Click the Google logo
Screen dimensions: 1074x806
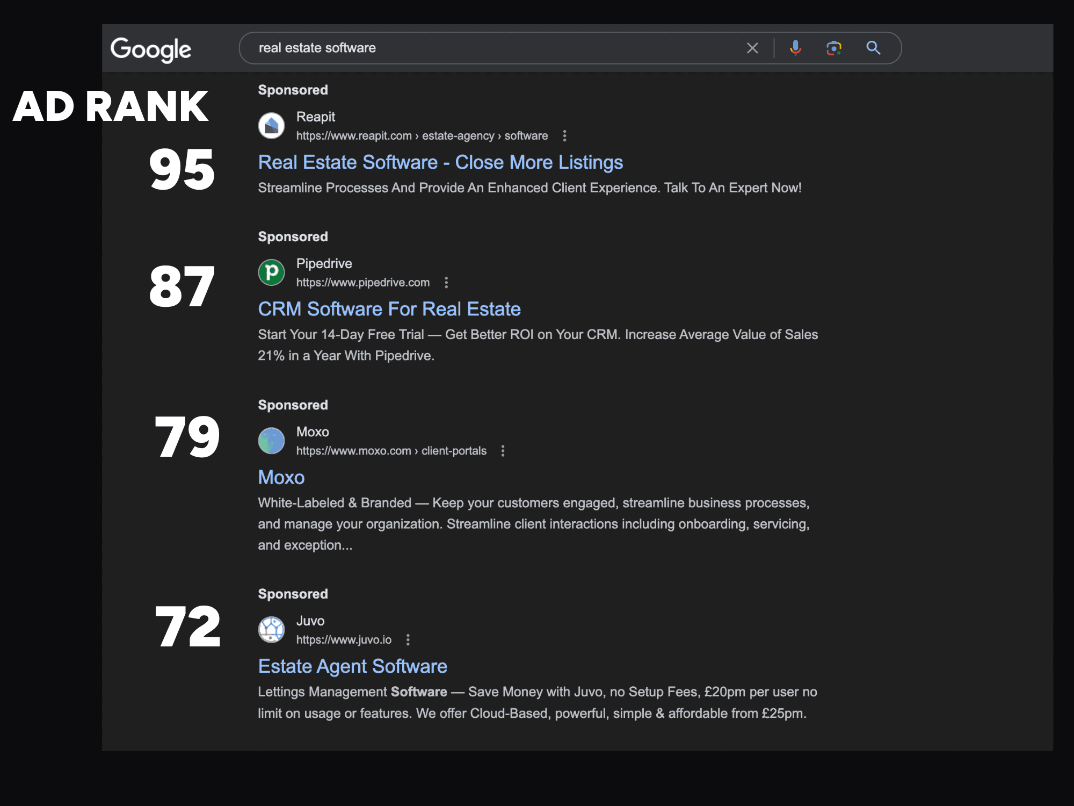[x=151, y=49]
